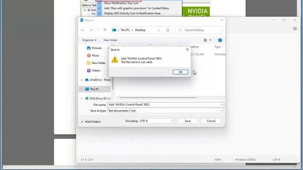Open the Save as type dropdown
Screen dimensions: 303x170
pyautogui.click(x=166, y=111)
